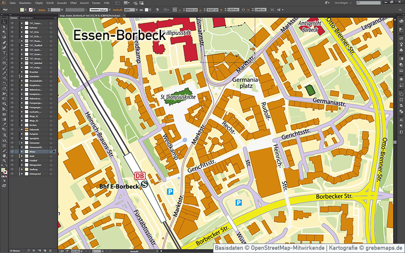Switch to the Bibliotheken tab
Screen dimensions: 405x253
(x=27, y=18)
